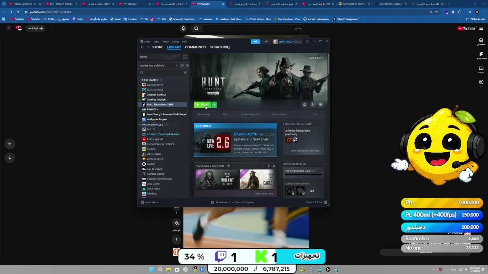The height and width of the screenshot is (274, 488).
Task: Open the Friends menu in Steam
Action: point(165,41)
